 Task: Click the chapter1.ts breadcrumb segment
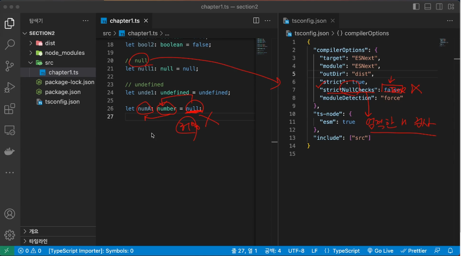click(143, 33)
